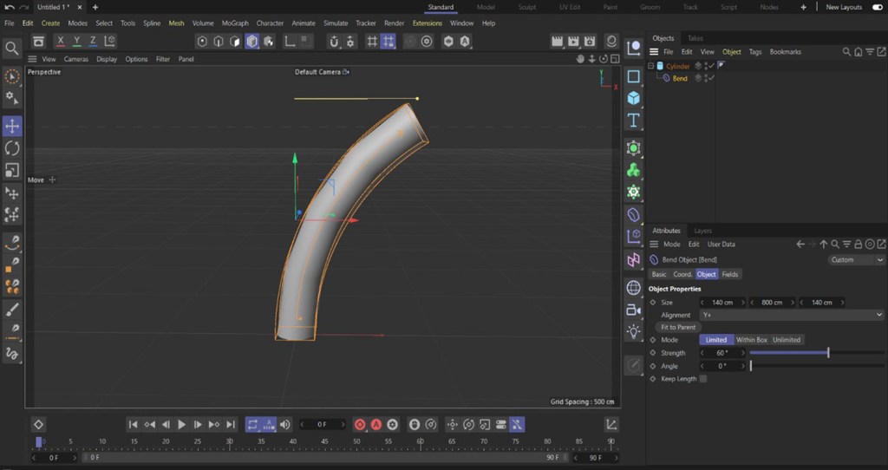Open the Custom dropdown in Attributes panel
Viewport: 888px width, 470px height.
click(x=856, y=259)
